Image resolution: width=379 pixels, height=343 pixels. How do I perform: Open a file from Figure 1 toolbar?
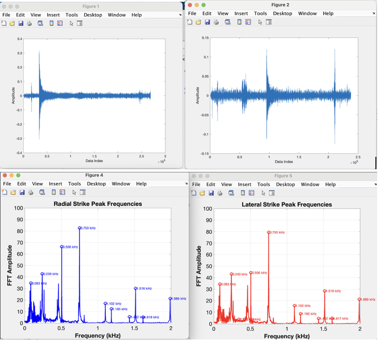12,23
